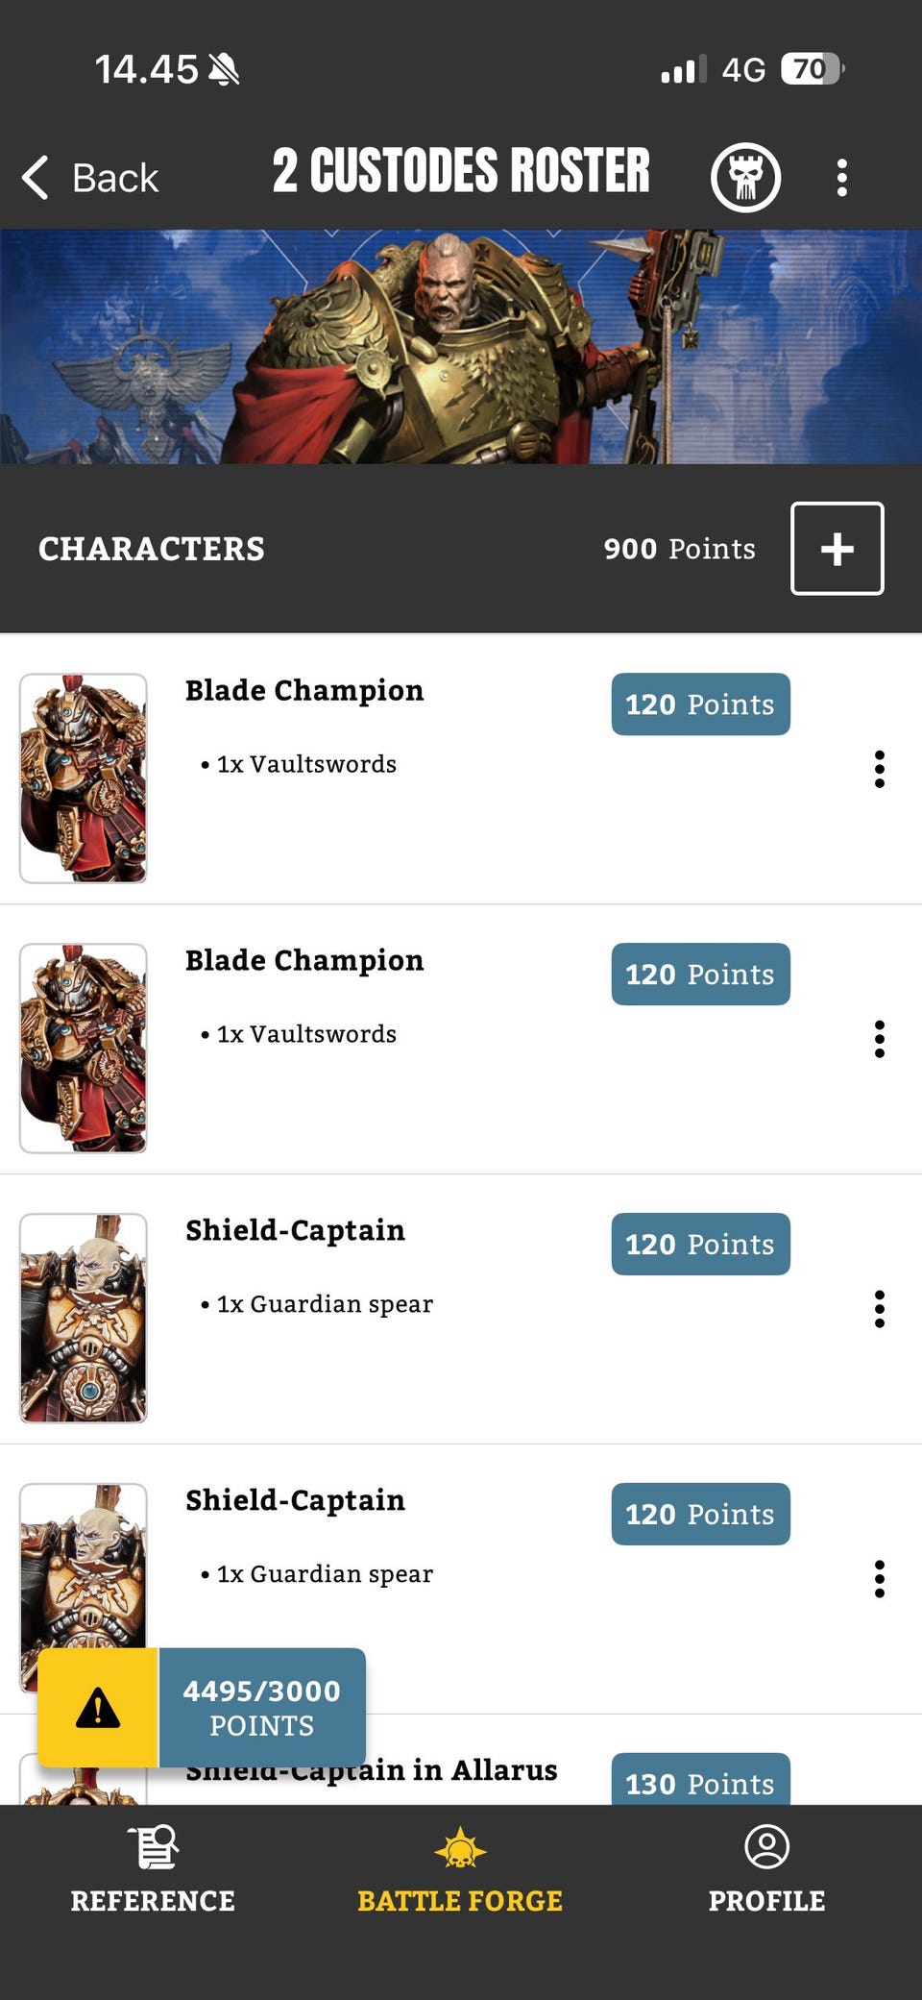
Task: Switch to the Battle Forge tab
Action: [460, 1871]
